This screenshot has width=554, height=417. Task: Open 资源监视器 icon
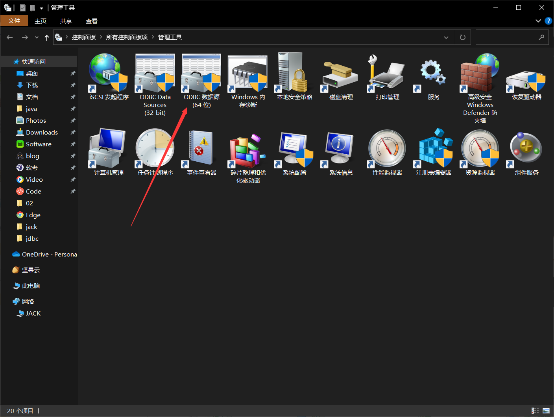coord(480,152)
